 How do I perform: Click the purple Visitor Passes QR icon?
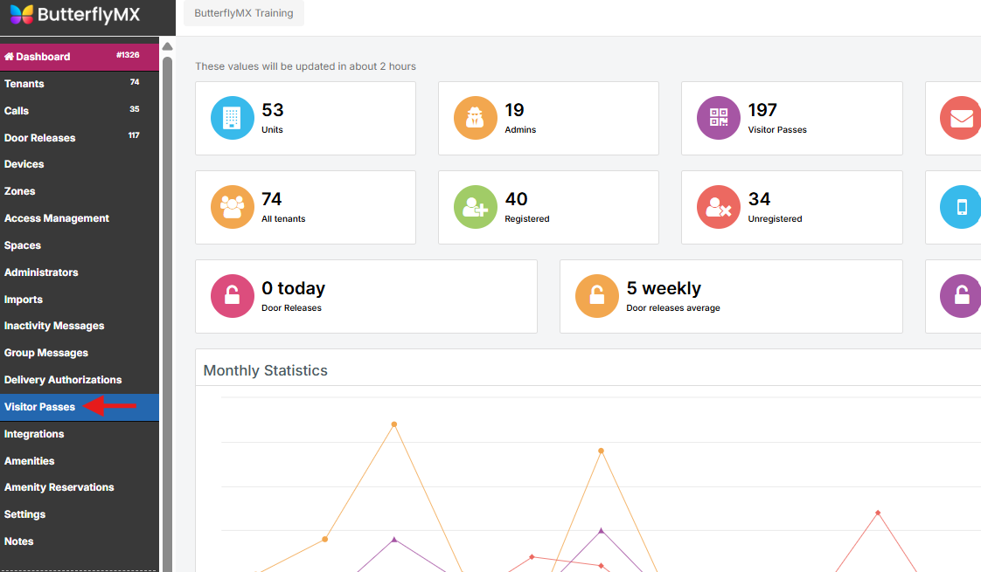(x=719, y=118)
